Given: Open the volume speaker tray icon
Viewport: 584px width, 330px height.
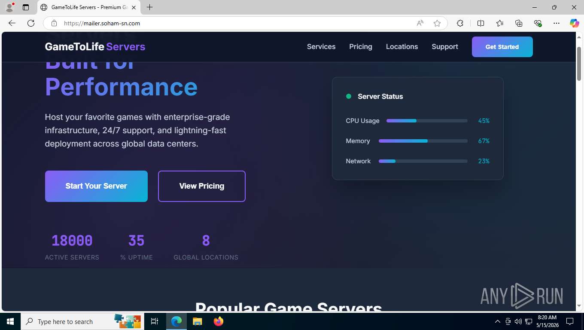Looking at the screenshot, I should 518,321.
